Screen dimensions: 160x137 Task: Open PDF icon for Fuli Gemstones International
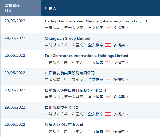[108, 62]
